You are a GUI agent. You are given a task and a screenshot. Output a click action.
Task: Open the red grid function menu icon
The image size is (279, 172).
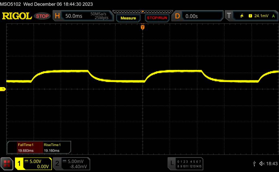[7, 164]
